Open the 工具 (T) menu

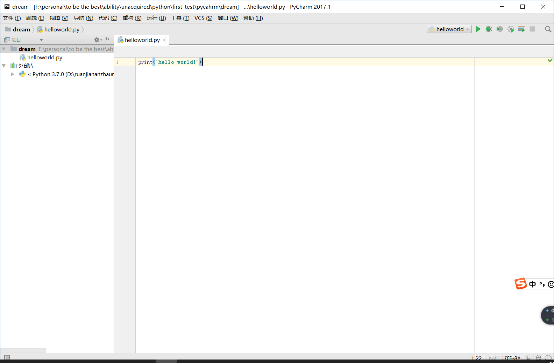180,18
